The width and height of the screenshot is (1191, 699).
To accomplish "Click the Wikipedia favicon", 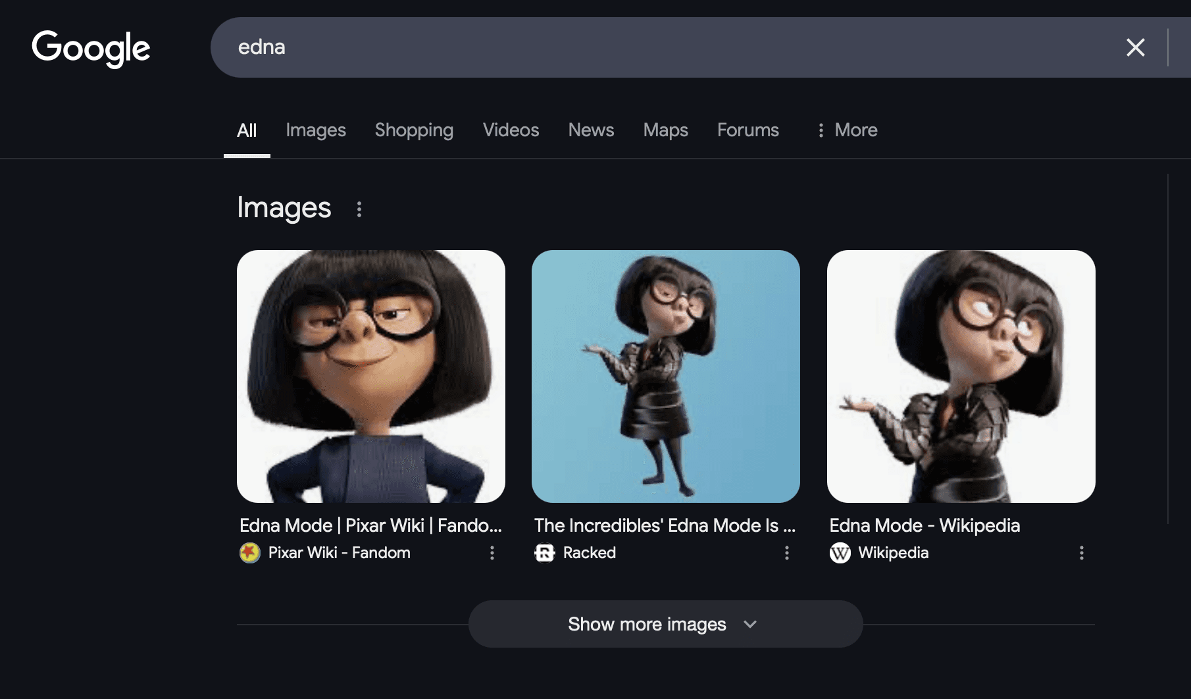I will pos(840,553).
